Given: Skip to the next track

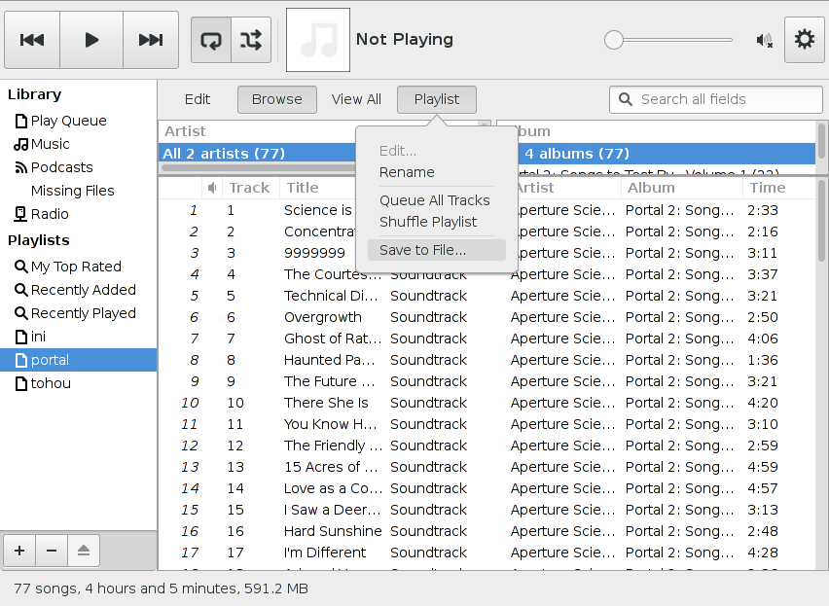Looking at the screenshot, I should pos(151,40).
